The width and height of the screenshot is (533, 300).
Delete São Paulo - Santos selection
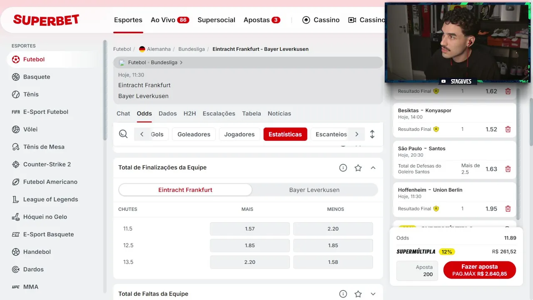coord(508,169)
